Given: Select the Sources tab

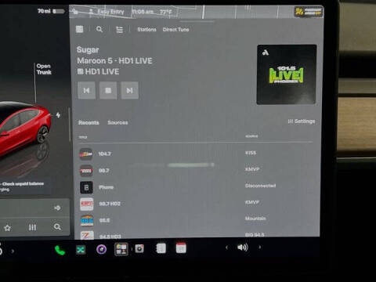Looking at the screenshot, I should tap(117, 122).
